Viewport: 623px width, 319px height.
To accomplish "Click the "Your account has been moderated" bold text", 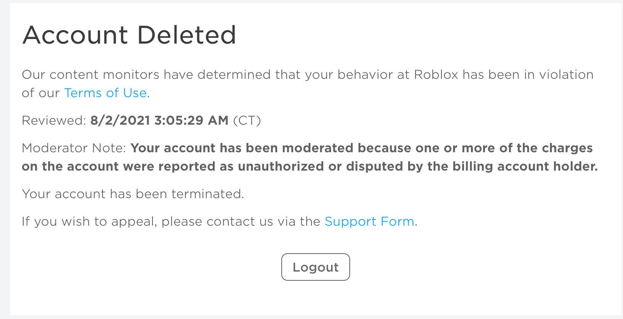I will click(242, 148).
